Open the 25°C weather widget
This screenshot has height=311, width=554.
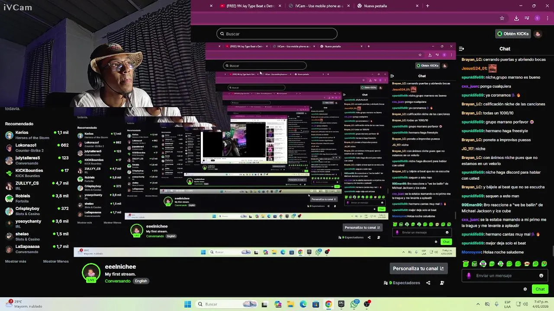coord(24,304)
